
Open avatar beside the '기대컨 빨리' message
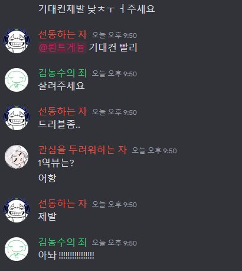pos(17,41)
